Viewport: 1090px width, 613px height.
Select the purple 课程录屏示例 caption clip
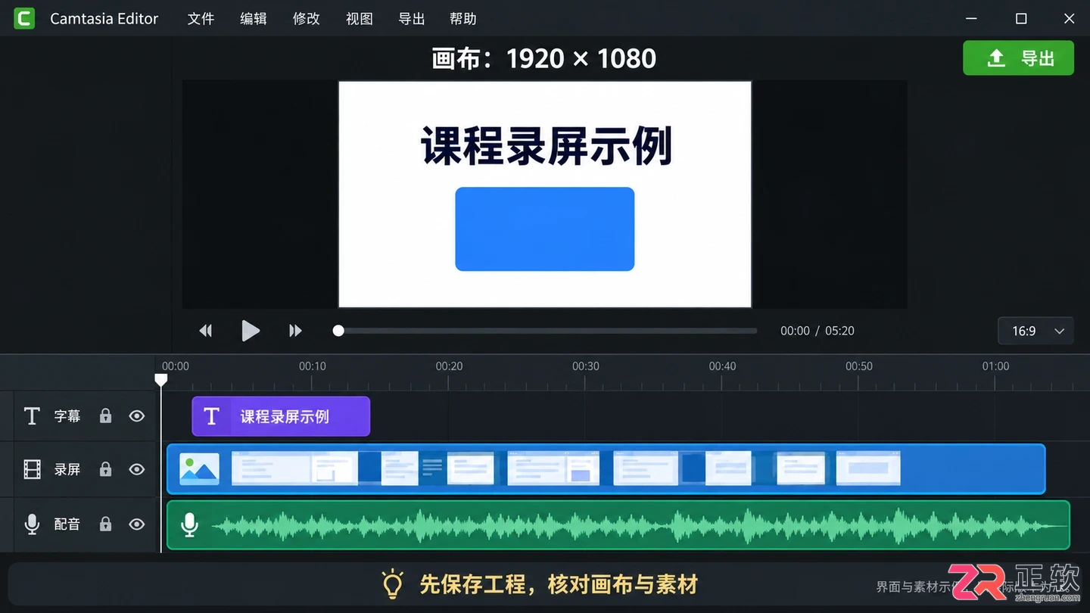pos(281,416)
